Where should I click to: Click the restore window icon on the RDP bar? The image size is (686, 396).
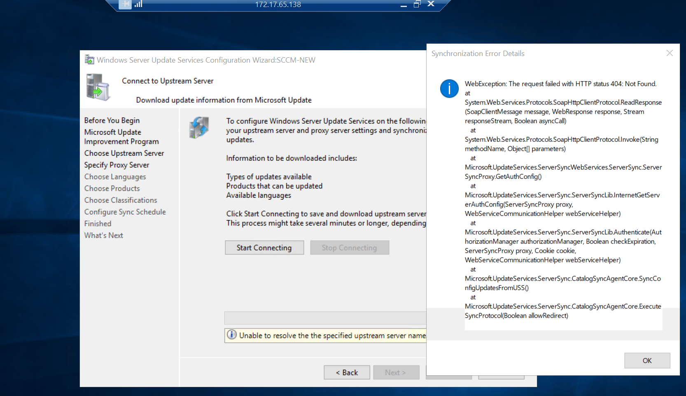click(x=417, y=4)
